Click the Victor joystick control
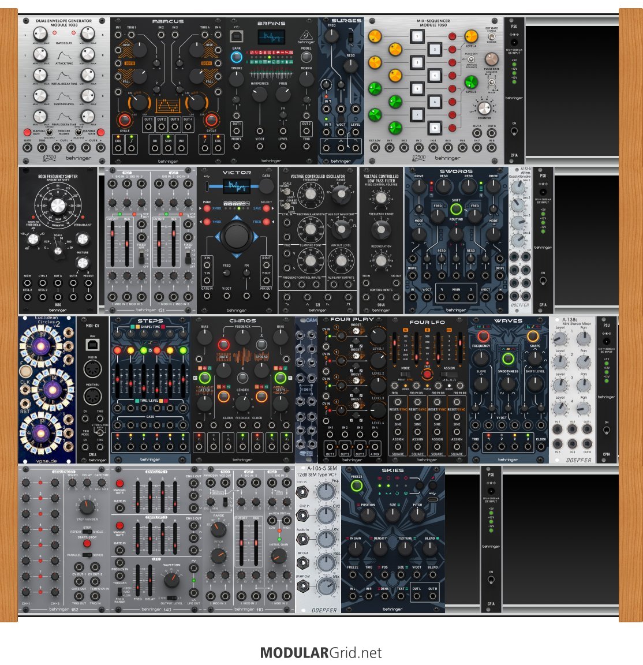The width and height of the screenshot is (643, 665). coord(236,236)
